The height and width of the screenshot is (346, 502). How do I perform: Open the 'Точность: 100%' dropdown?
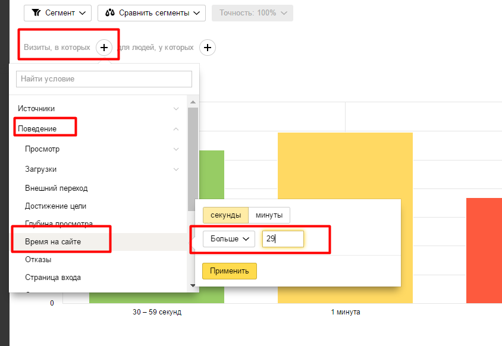pyautogui.click(x=252, y=12)
